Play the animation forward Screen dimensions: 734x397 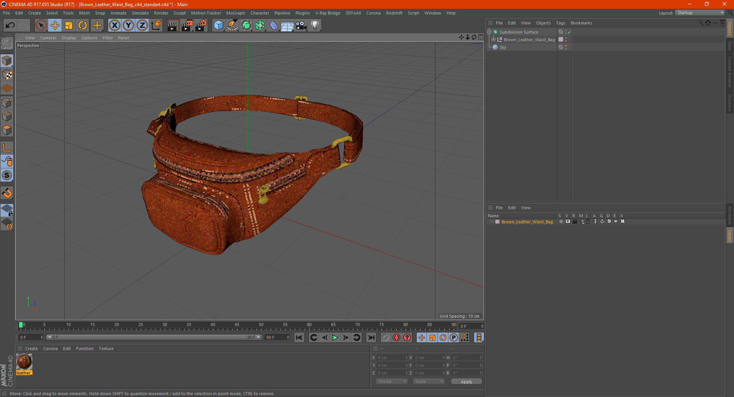click(x=335, y=337)
